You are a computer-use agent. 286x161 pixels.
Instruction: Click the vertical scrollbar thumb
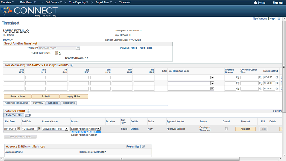point(284,67)
